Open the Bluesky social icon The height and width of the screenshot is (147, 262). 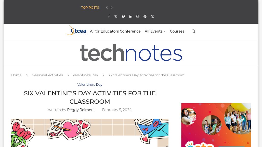click(123, 17)
